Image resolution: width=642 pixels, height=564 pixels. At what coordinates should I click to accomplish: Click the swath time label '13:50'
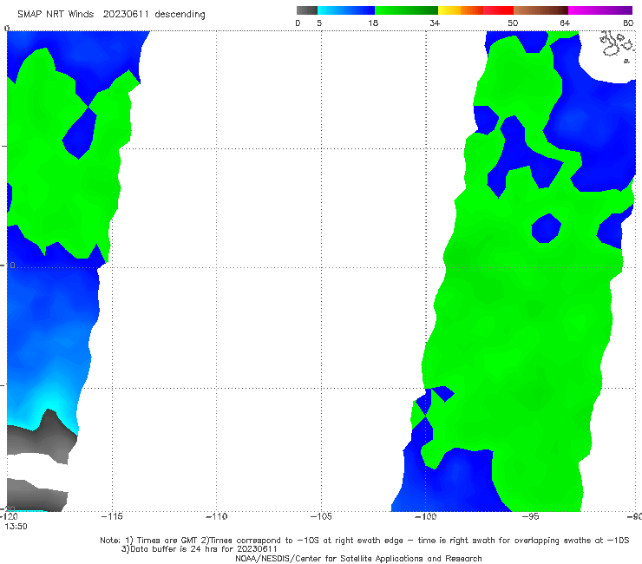point(16,527)
